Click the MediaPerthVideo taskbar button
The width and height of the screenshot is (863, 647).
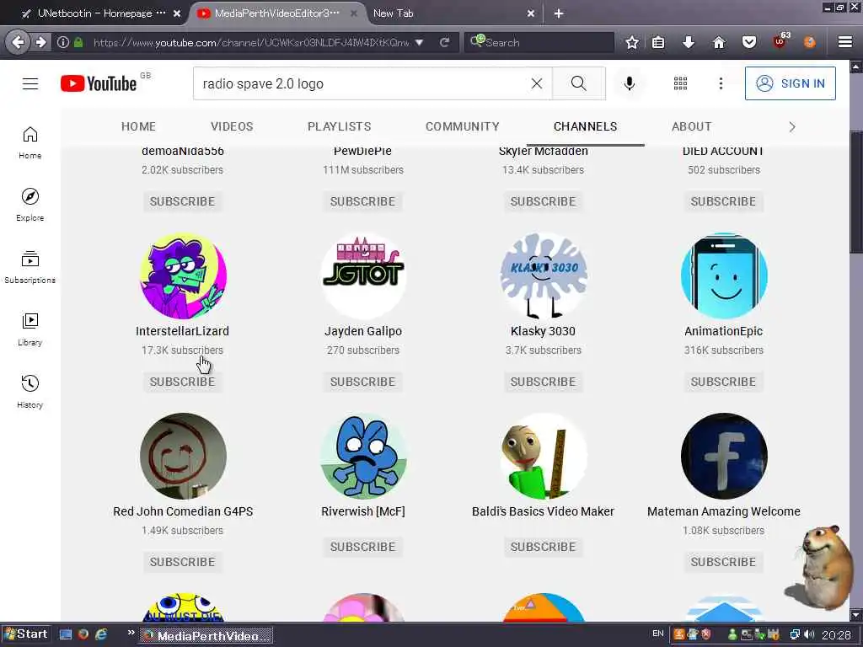(207, 635)
